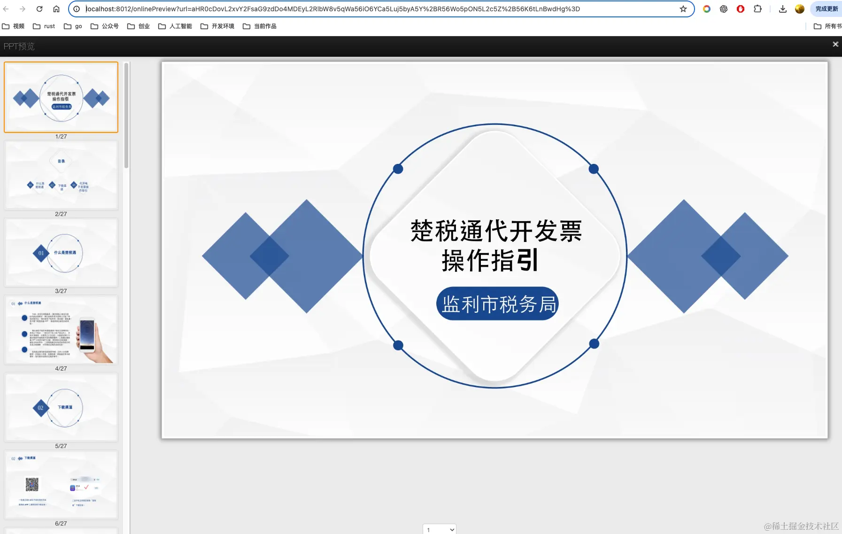Click the browser back arrow
The width and height of the screenshot is (842, 534).
[x=6, y=9]
